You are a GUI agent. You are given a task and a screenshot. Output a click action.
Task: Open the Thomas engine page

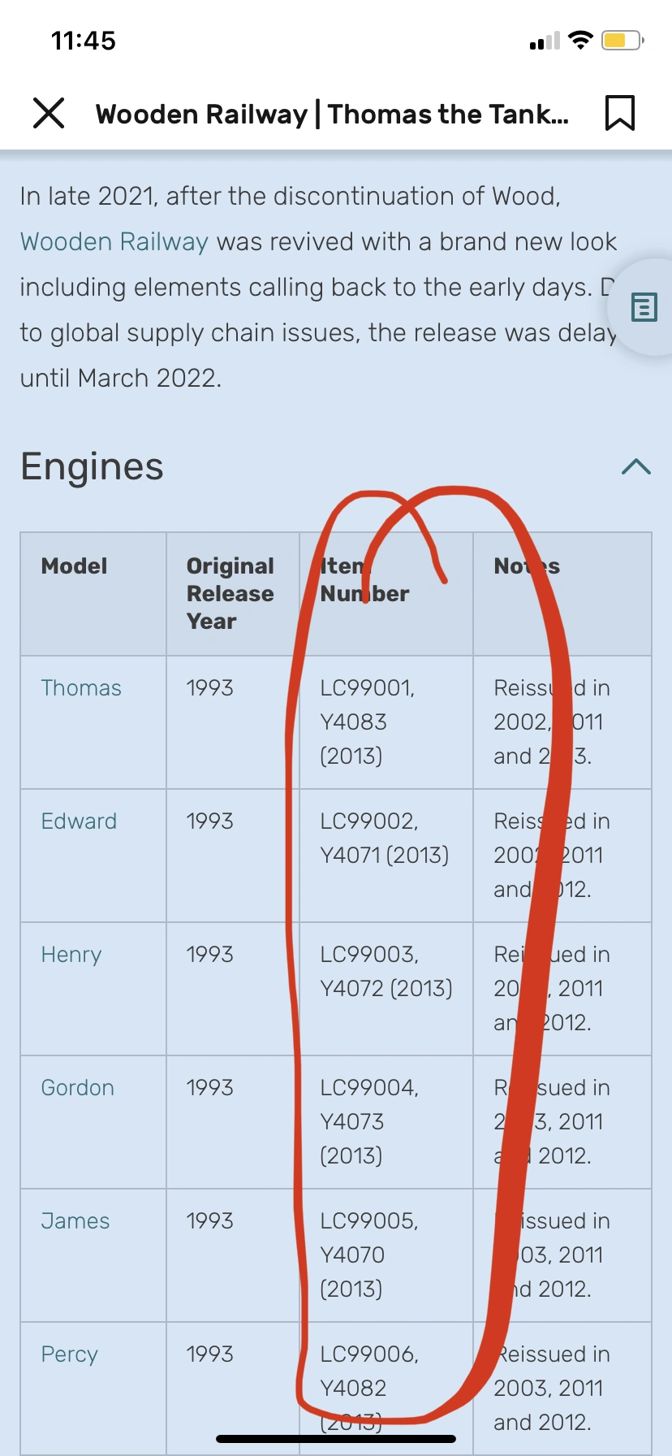point(81,687)
